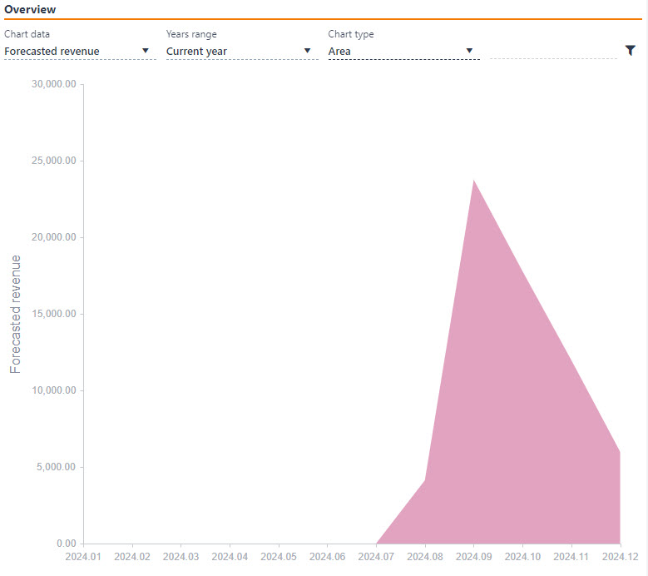
Task: Click the 'Area' chart type value text
Action: coord(339,52)
